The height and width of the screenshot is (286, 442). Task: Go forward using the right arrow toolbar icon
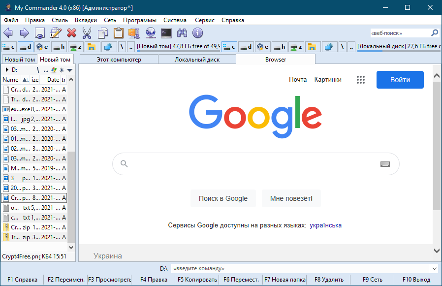24,33
